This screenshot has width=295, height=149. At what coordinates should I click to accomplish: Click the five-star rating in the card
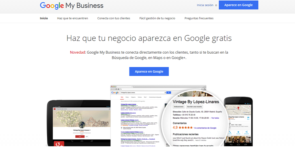click(185, 128)
